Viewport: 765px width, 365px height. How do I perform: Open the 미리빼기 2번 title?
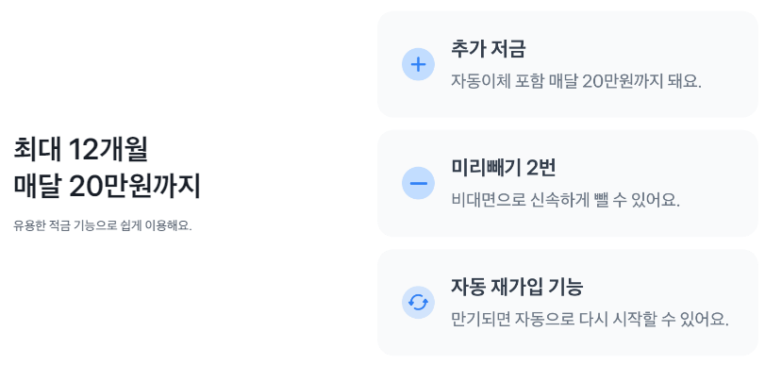(x=504, y=168)
